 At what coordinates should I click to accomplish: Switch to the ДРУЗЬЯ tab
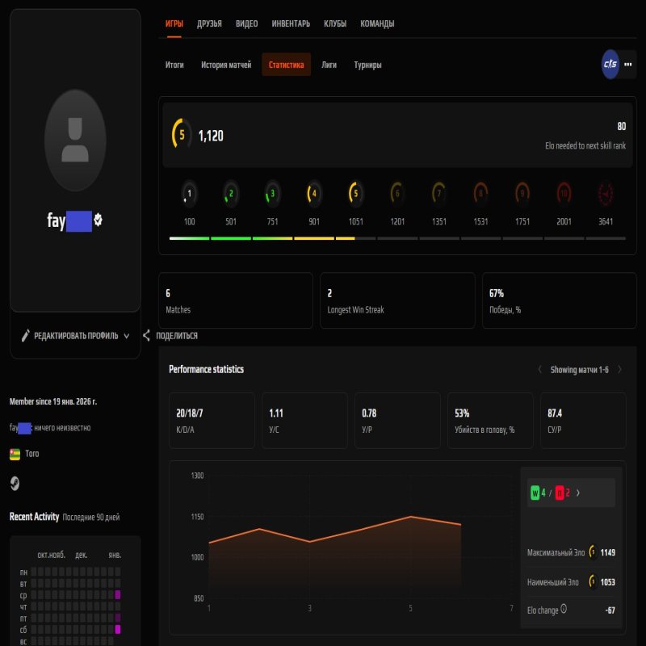pyautogui.click(x=209, y=23)
